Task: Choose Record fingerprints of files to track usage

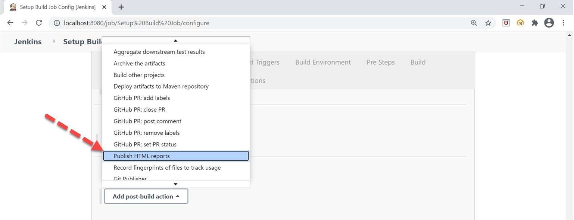Action: click(175, 168)
